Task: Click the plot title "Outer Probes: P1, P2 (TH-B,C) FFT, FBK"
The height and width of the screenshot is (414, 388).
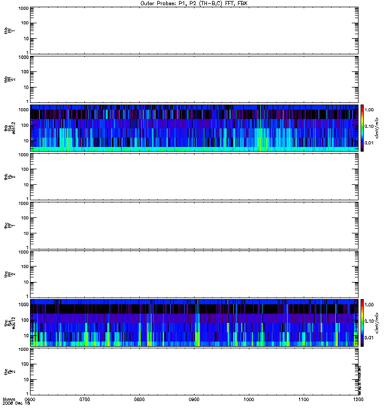Action: [x=193, y=4]
